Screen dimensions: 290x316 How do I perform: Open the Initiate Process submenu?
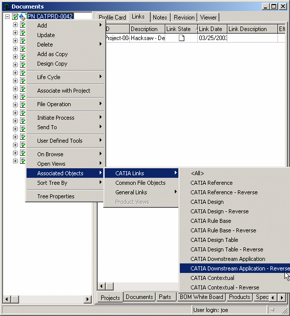pos(65,118)
